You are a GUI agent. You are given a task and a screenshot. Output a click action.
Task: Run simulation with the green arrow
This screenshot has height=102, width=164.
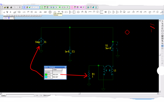tap(60, 7)
